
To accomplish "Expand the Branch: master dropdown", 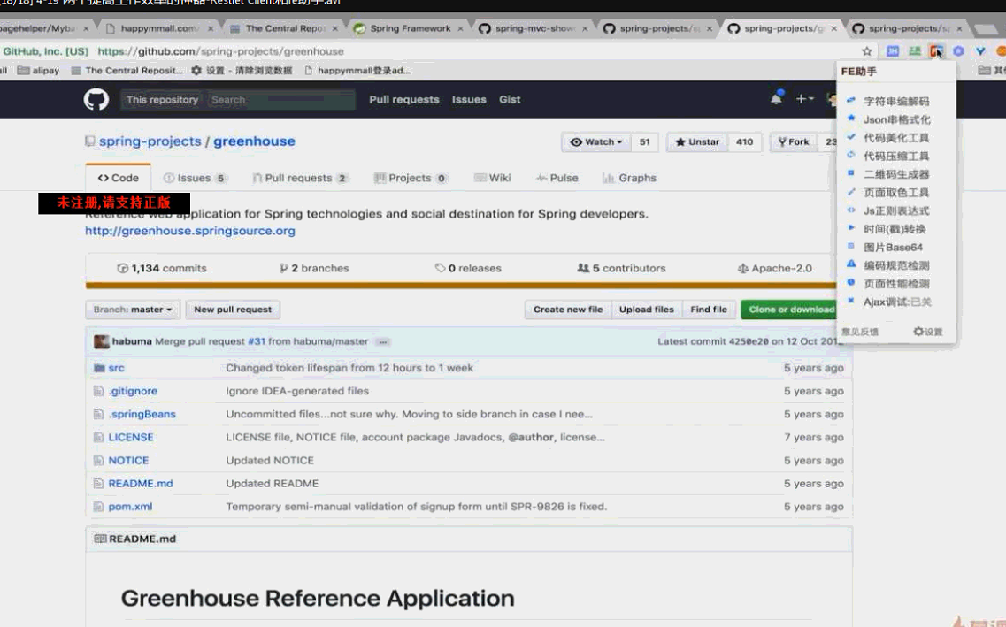I will (133, 309).
